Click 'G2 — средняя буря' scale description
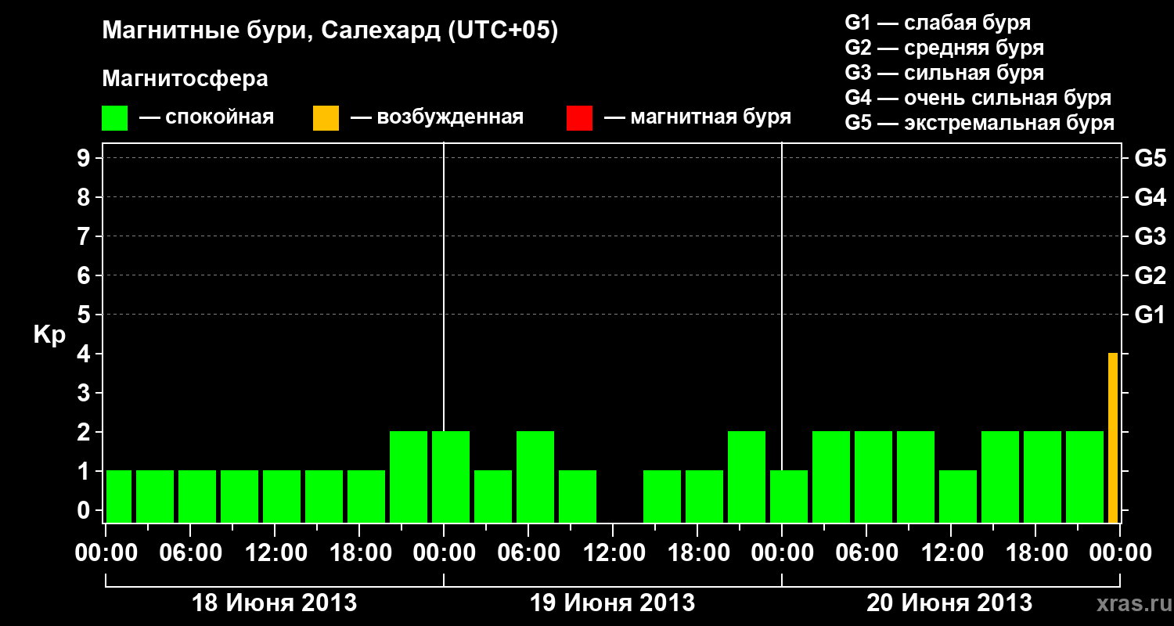Viewport: 1174px width, 626px height. pos(944,48)
